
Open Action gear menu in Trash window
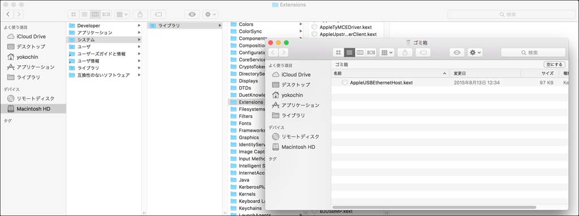475,52
